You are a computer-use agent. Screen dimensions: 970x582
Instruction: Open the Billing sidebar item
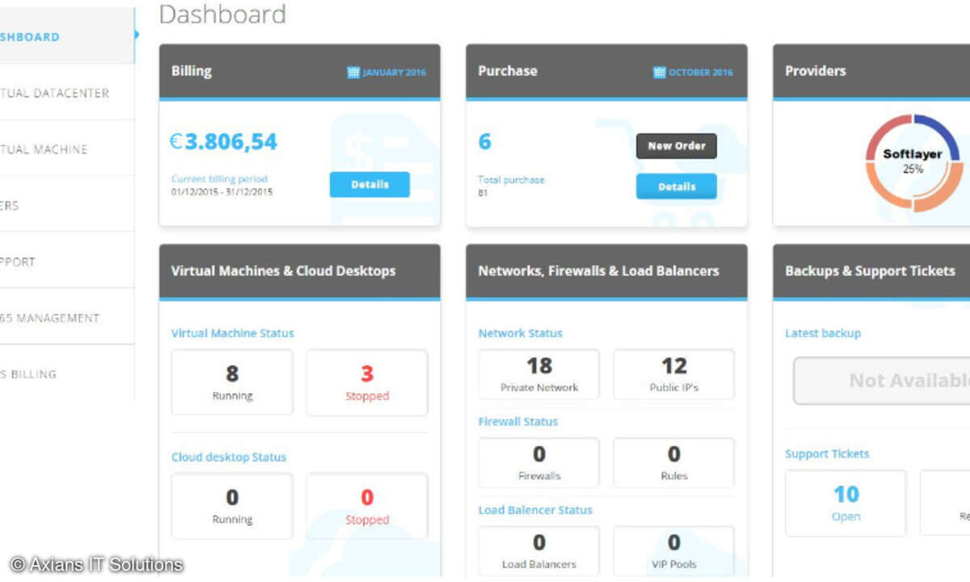(67, 373)
